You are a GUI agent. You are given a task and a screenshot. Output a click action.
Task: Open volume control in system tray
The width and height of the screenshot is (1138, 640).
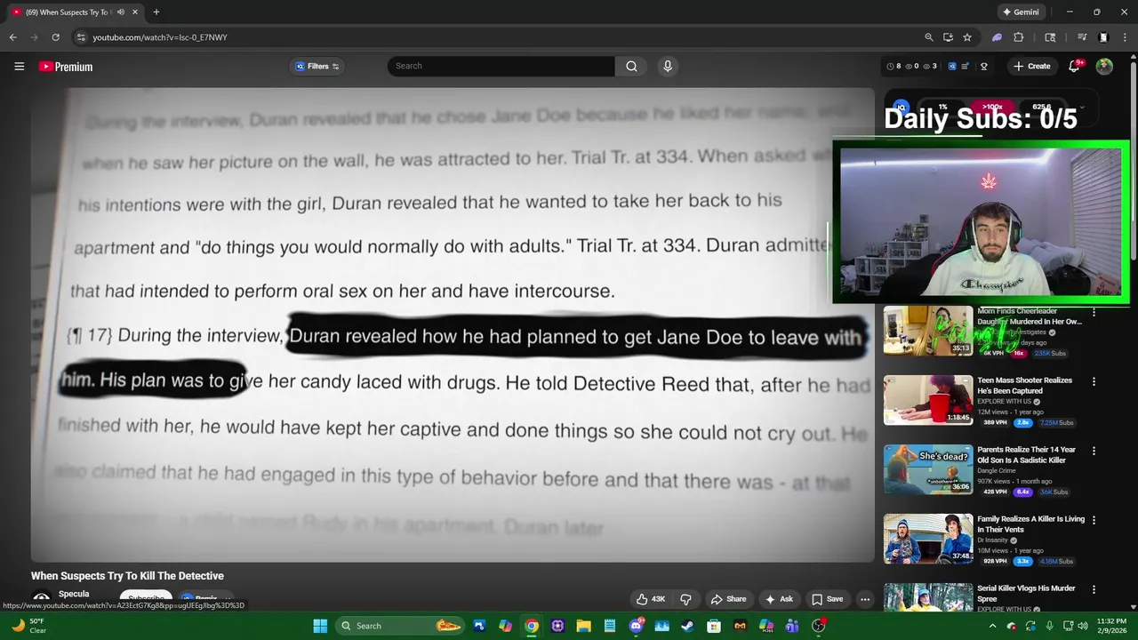1083,626
